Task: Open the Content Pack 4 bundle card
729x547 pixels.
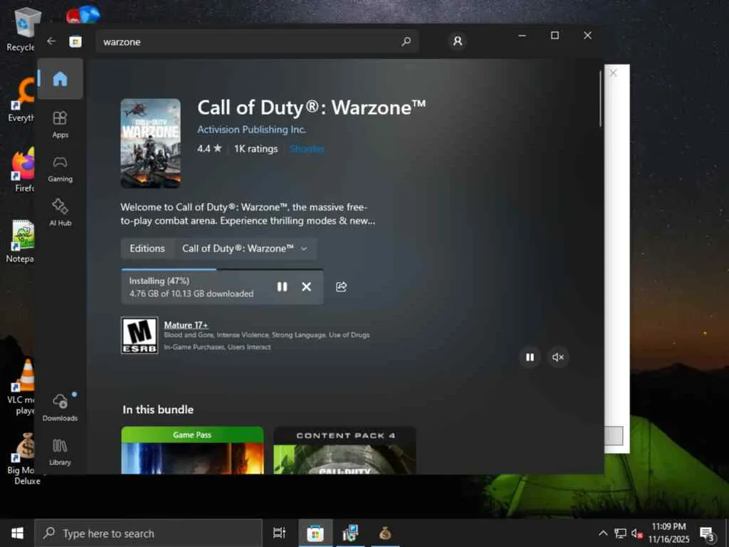Action: tap(345, 450)
